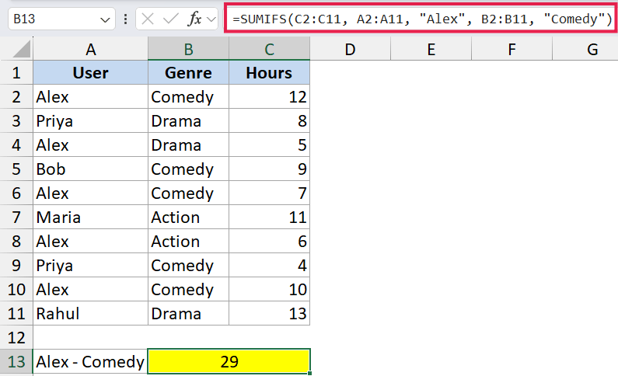
Task: Open Insert Function fx button
Action: coord(194,19)
